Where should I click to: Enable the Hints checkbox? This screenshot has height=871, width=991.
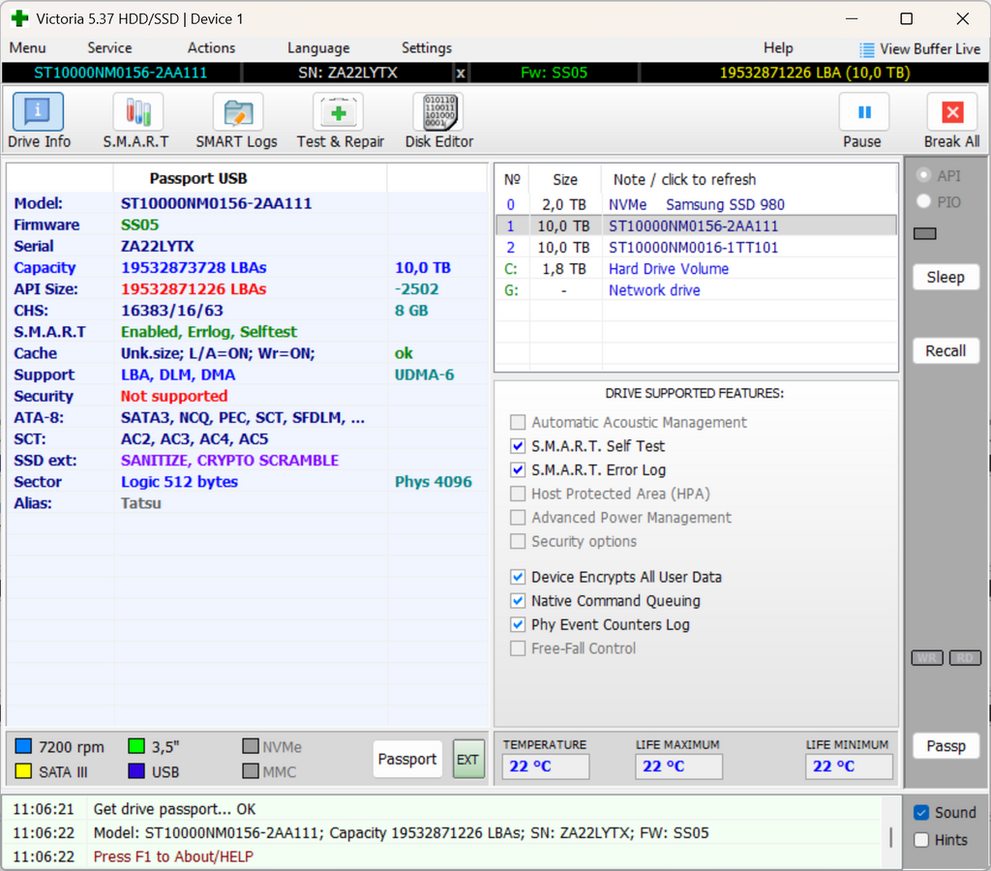click(x=921, y=839)
